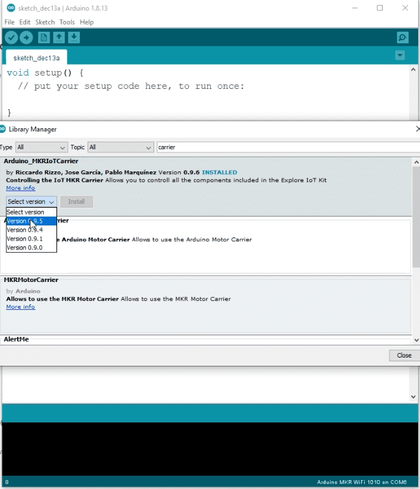The width and height of the screenshot is (420, 489).
Task: Open the Type filter dropdown
Action: 41,147
